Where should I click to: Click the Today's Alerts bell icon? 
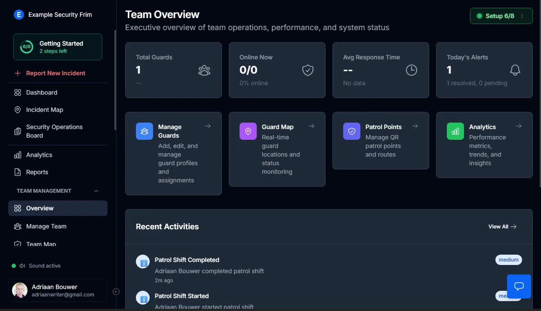click(515, 70)
